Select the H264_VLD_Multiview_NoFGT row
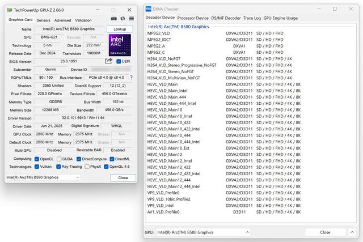Screen dimensions: 363x242 click(x=251, y=78)
